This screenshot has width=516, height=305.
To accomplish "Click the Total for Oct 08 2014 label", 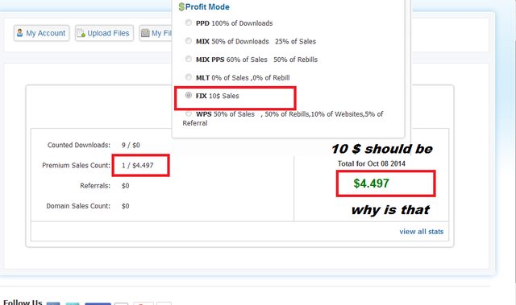I will click(x=371, y=163).
